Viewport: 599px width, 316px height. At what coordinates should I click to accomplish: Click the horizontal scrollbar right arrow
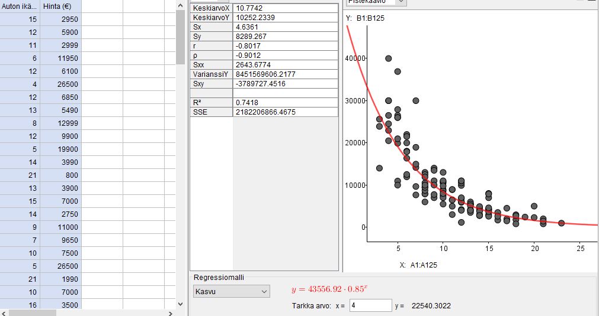point(170,312)
